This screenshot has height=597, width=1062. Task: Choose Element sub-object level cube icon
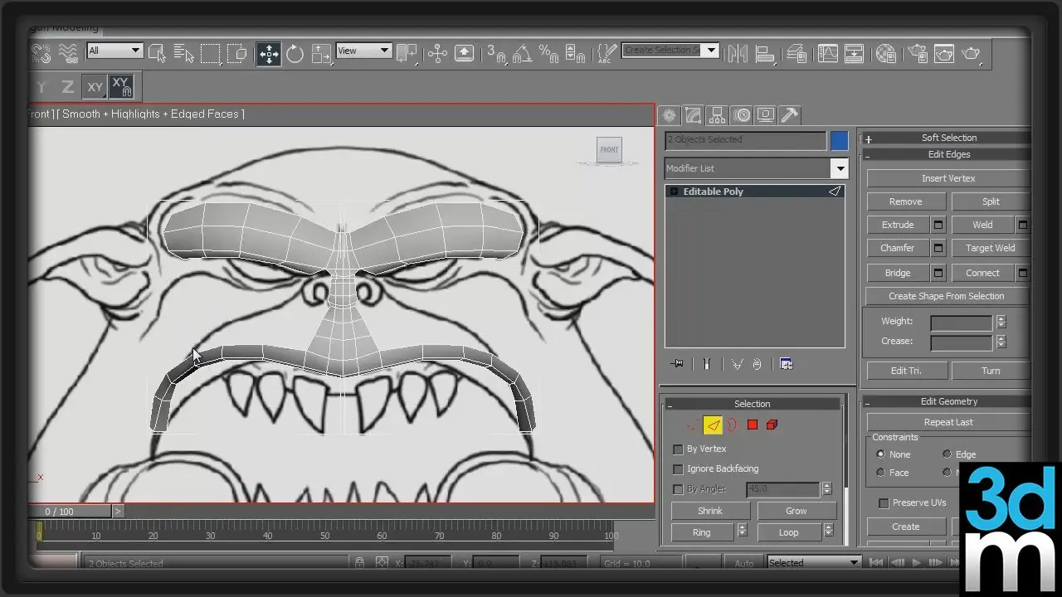click(772, 425)
